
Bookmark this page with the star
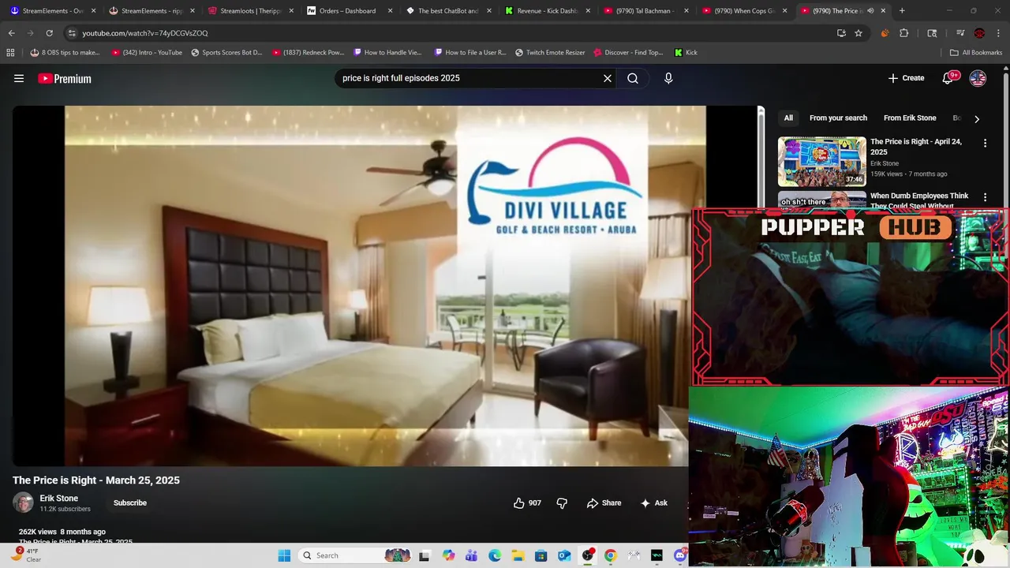tap(858, 33)
